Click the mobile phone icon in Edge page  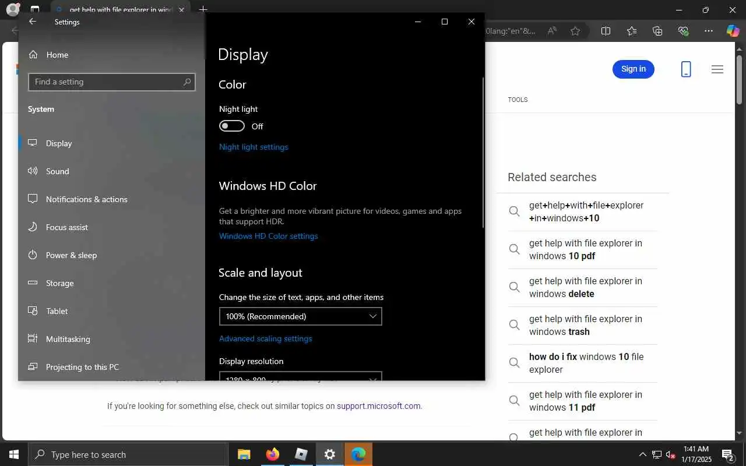pos(686,69)
